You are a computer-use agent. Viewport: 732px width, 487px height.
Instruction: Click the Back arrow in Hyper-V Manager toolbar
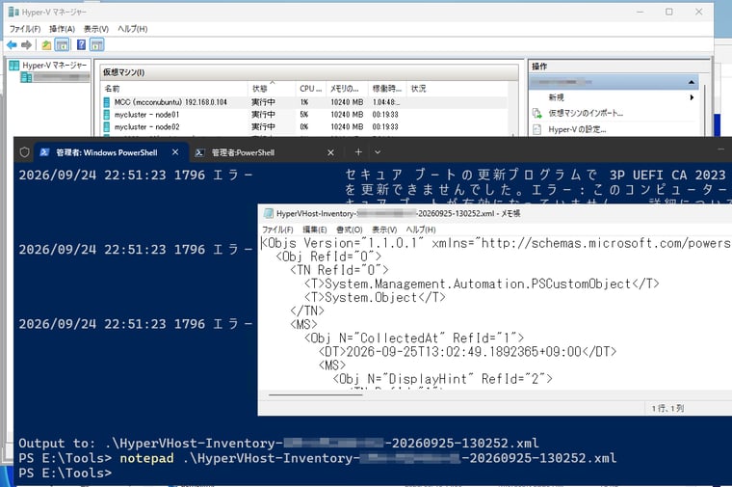pos(12,45)
